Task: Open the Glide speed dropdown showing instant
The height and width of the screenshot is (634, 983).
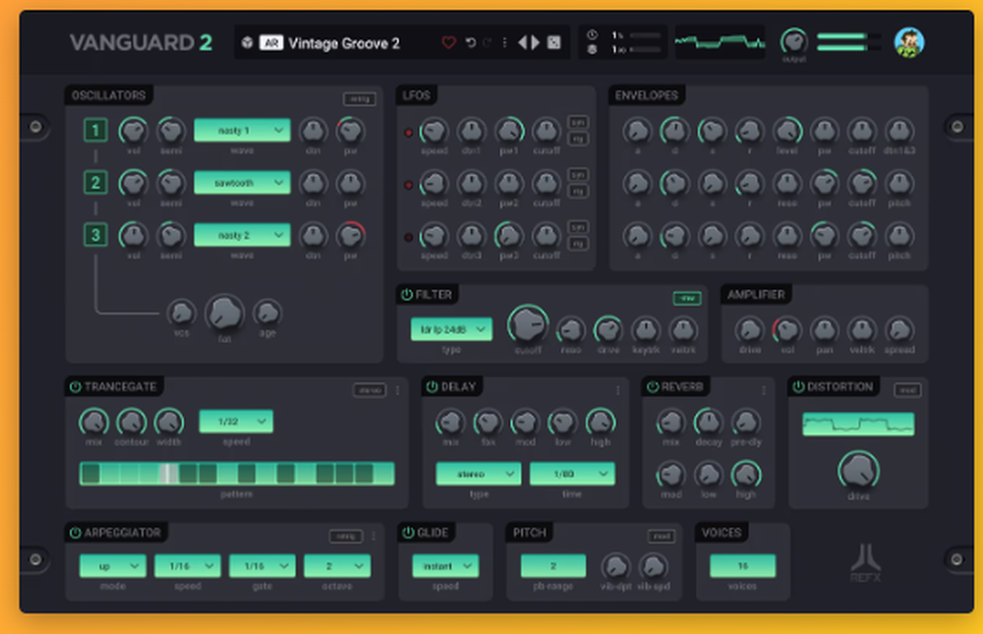Action: [445, 565]
